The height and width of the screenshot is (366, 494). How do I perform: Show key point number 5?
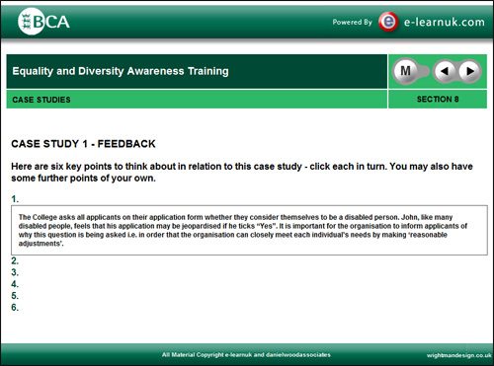(x=15, y=296)
